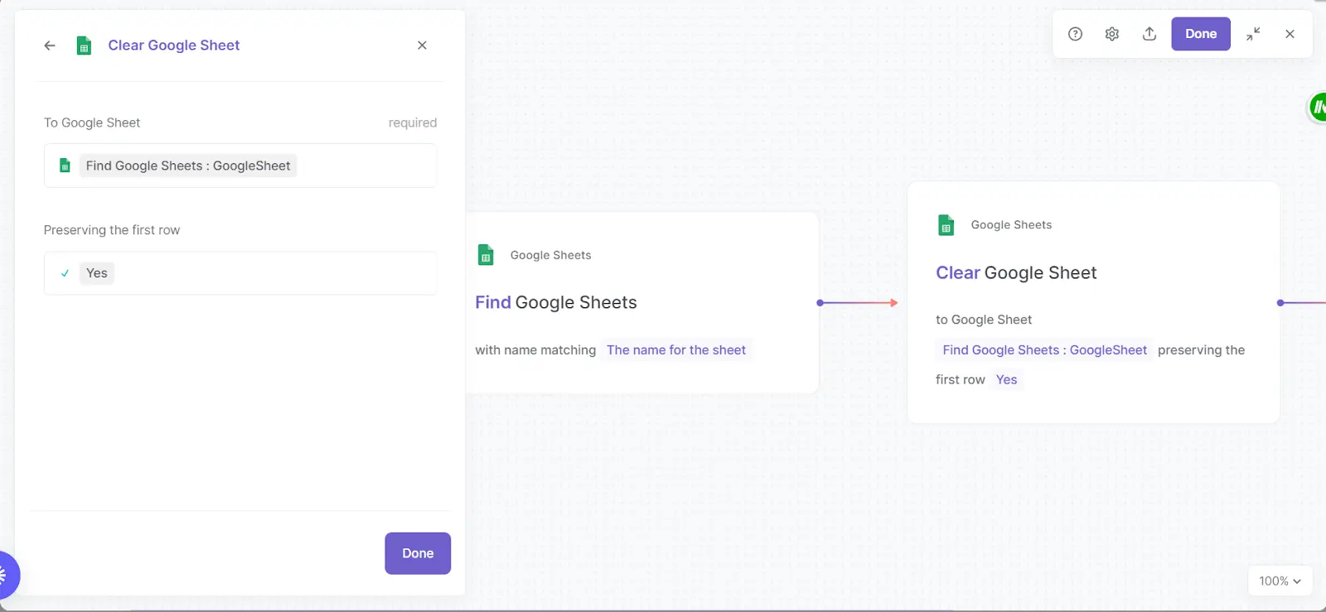1326x612 pixels.
Task: Go back using the left arrow icon
Action: 50,46
